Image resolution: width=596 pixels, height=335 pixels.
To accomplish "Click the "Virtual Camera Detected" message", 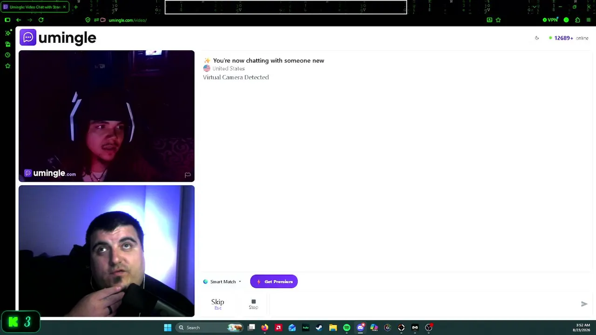I will (x=236, y=77).
